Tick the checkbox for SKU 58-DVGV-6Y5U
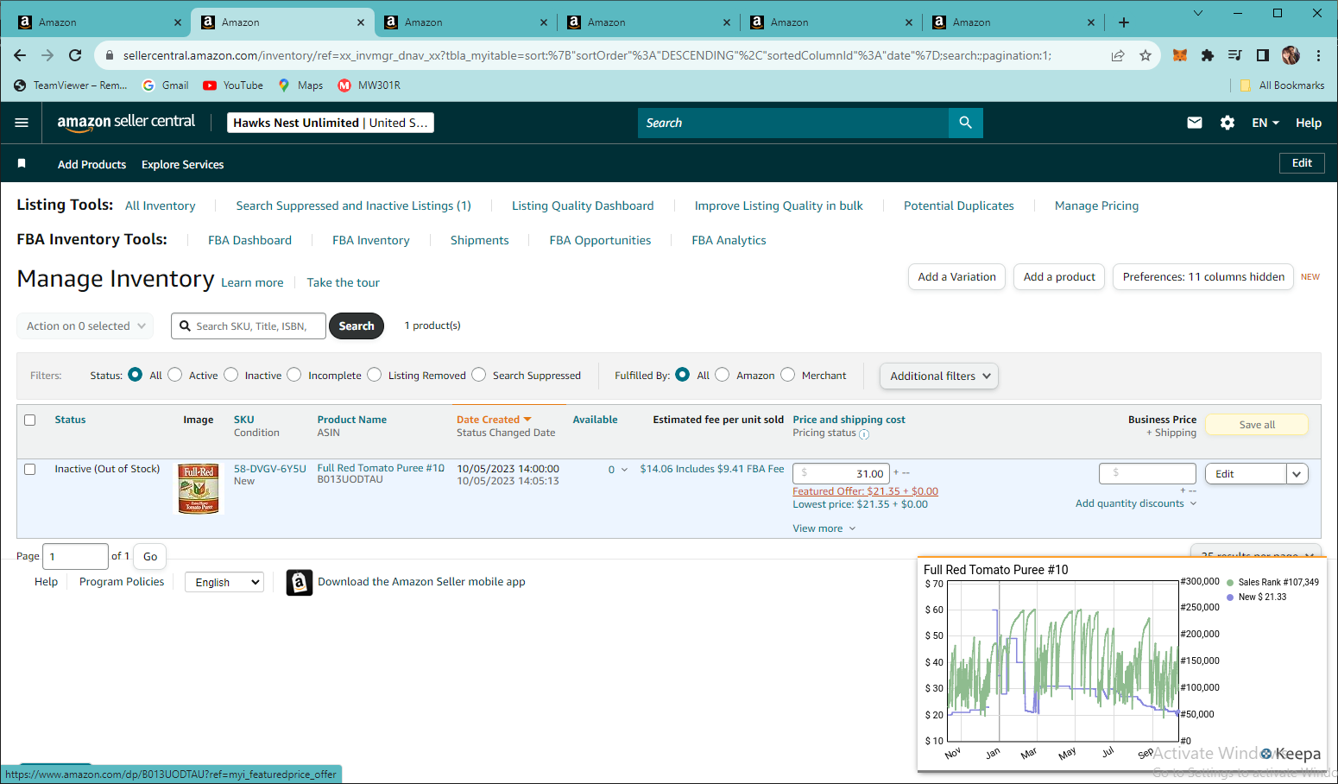The width and height of the screenshot is (1338, 784). pos(30,469)
